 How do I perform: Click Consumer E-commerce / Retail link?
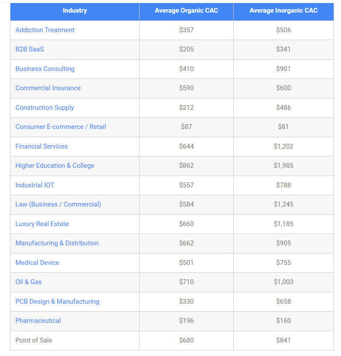61,127
